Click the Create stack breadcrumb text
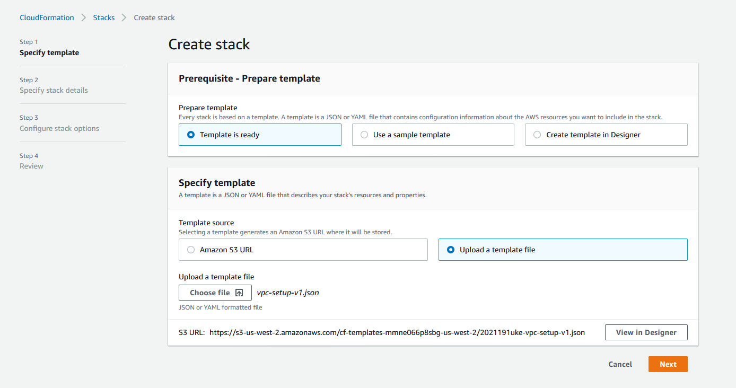The height and width of the screenshot is (388, 736). coord(154,17)
